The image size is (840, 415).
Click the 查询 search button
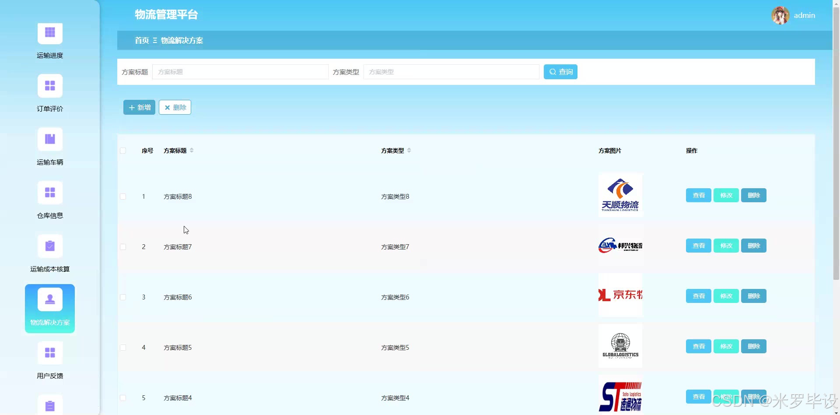click(560, 72)
